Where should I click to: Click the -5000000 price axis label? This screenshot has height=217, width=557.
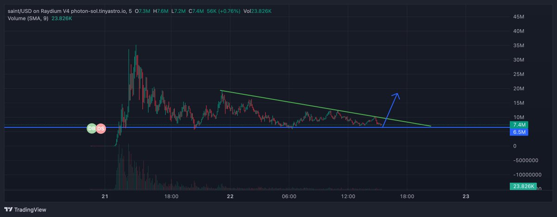pyautogui.click(x=526, y=161)
